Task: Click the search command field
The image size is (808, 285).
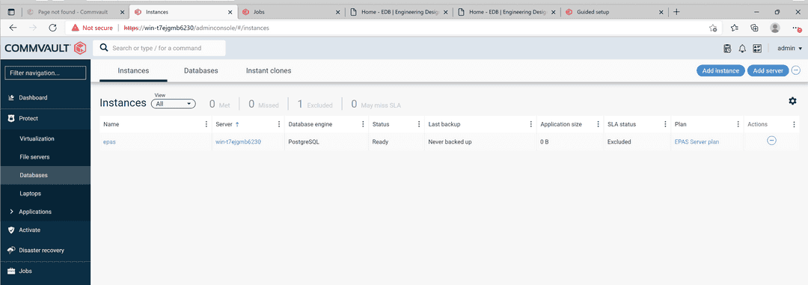Action: 159,48
